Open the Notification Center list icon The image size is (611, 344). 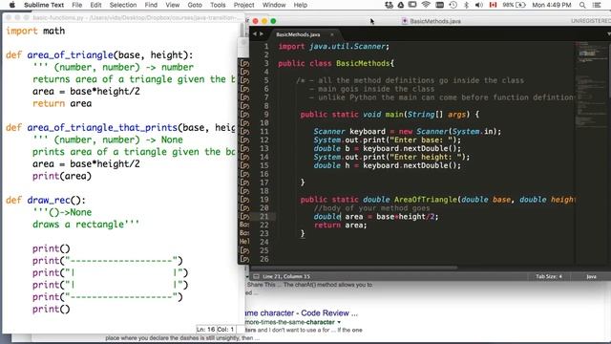click(596, 5)
